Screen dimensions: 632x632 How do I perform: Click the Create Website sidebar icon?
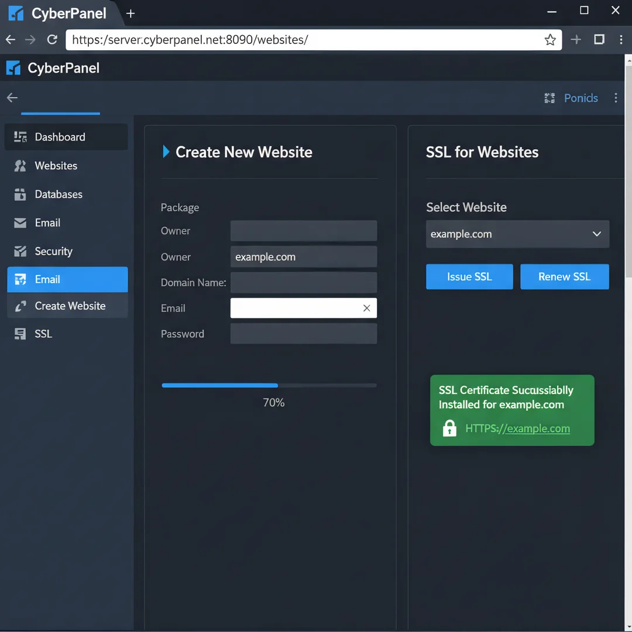(x=20, y=306)
